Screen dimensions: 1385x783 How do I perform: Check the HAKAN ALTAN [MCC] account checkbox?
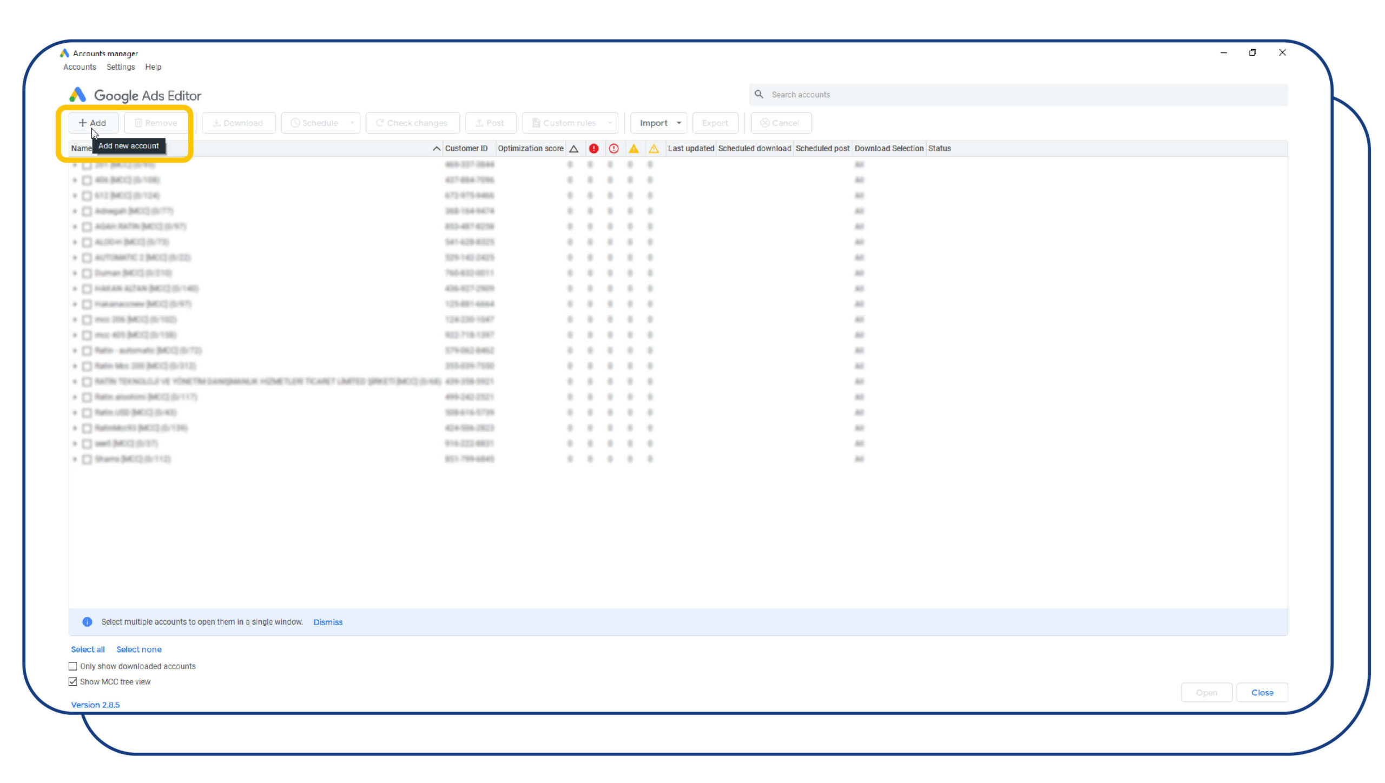(x=87, y=289)
